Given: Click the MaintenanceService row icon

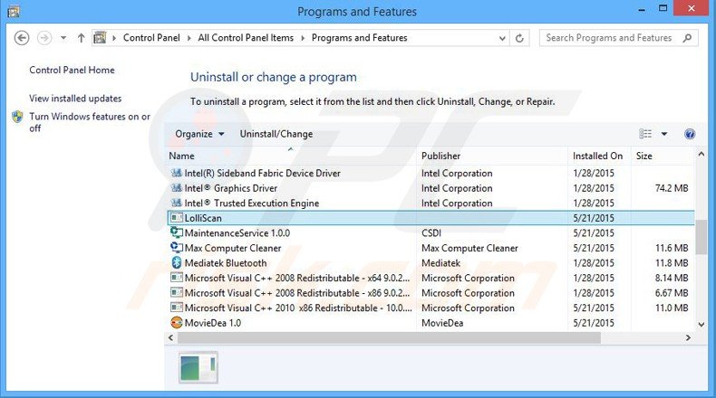Looking at the screenshot, I should pyautogui.click(x=176, y=233).
